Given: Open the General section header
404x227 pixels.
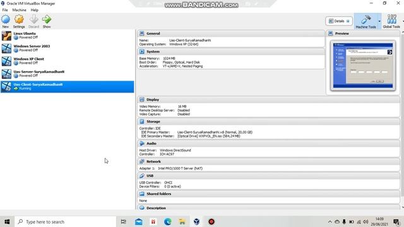Looking at the screenshot, I should (231, 33).
